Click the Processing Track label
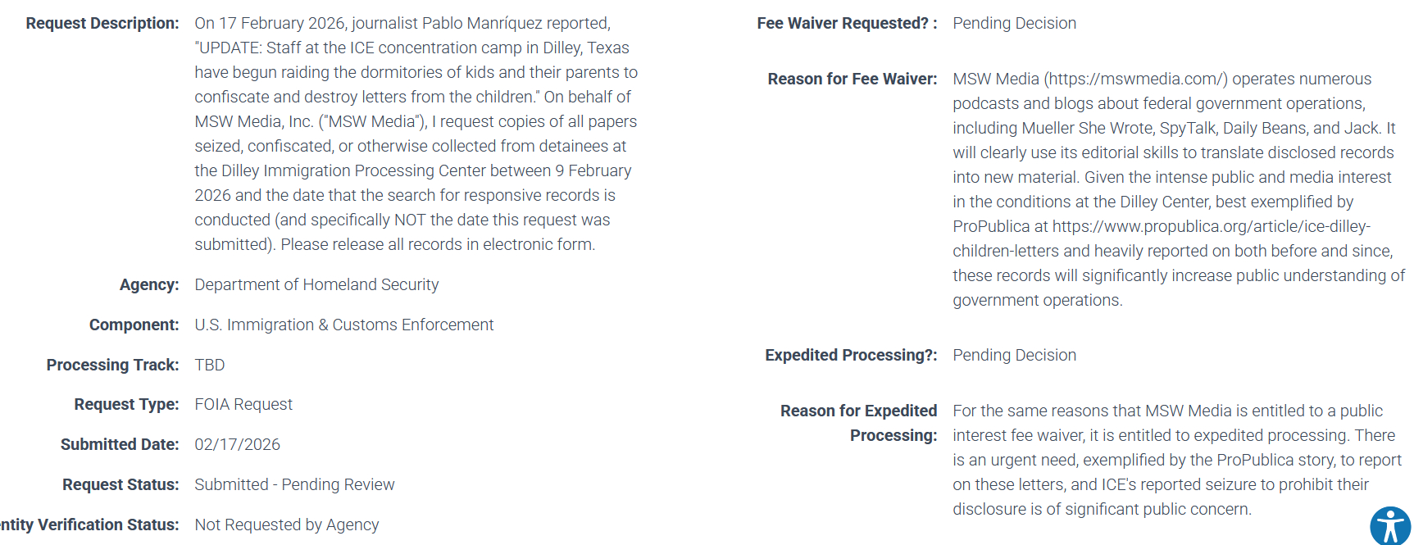Viewport: 1414px width, 545px height. coord(112,366)
